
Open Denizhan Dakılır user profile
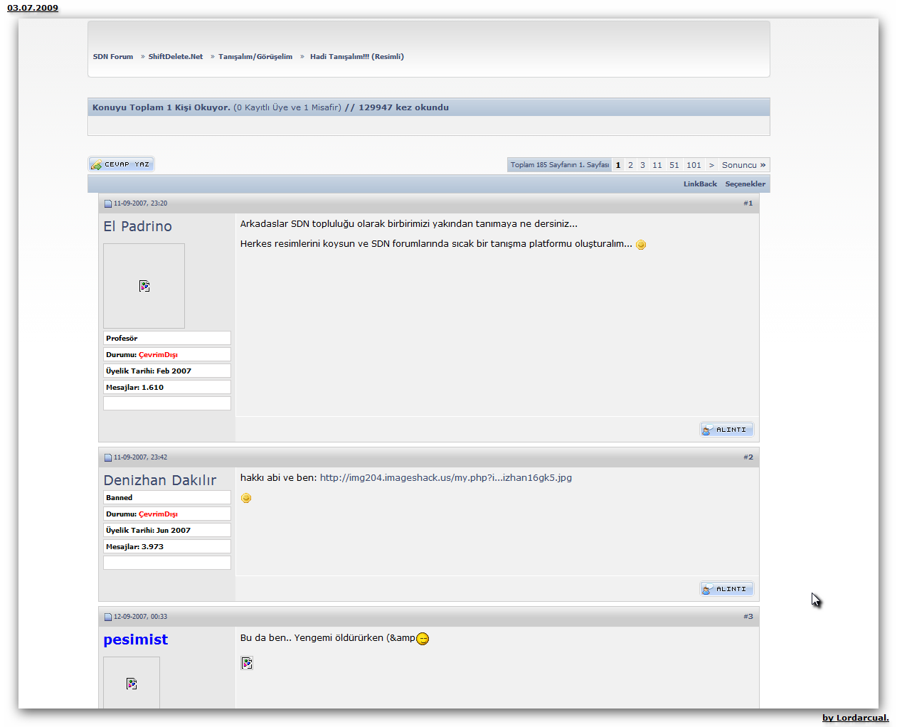tap(160, 480)
